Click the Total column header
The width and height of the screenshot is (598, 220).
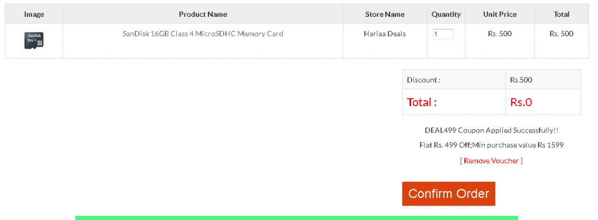tap(561, 15)
